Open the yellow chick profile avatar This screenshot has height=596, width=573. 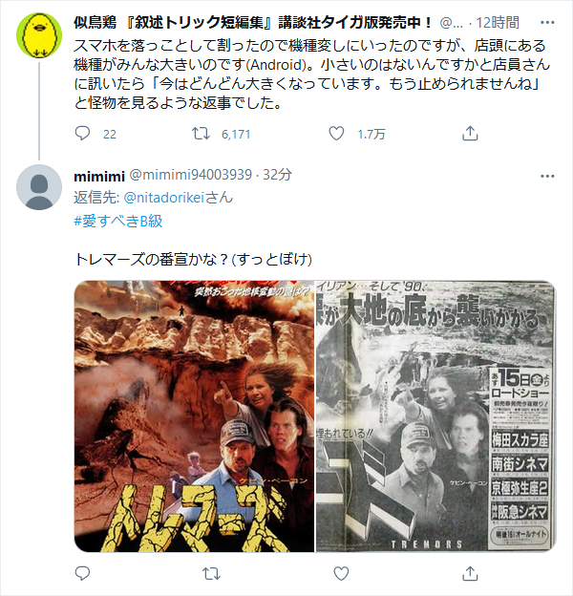pos(39,35)
